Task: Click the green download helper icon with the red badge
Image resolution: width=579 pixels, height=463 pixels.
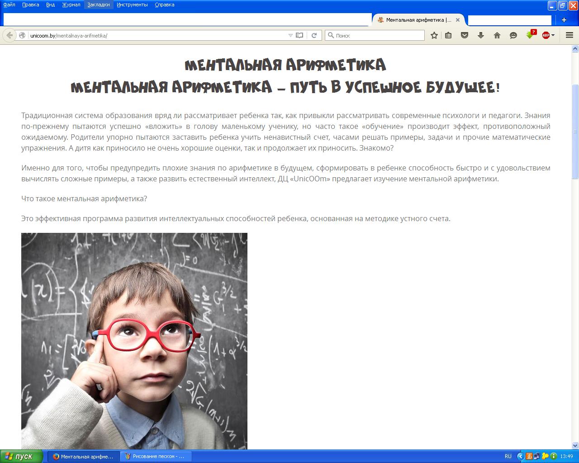Action: [x=531, y=35]
